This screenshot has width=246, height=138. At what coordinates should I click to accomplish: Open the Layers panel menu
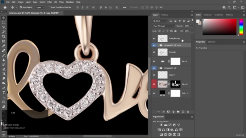tap(192, 15)
